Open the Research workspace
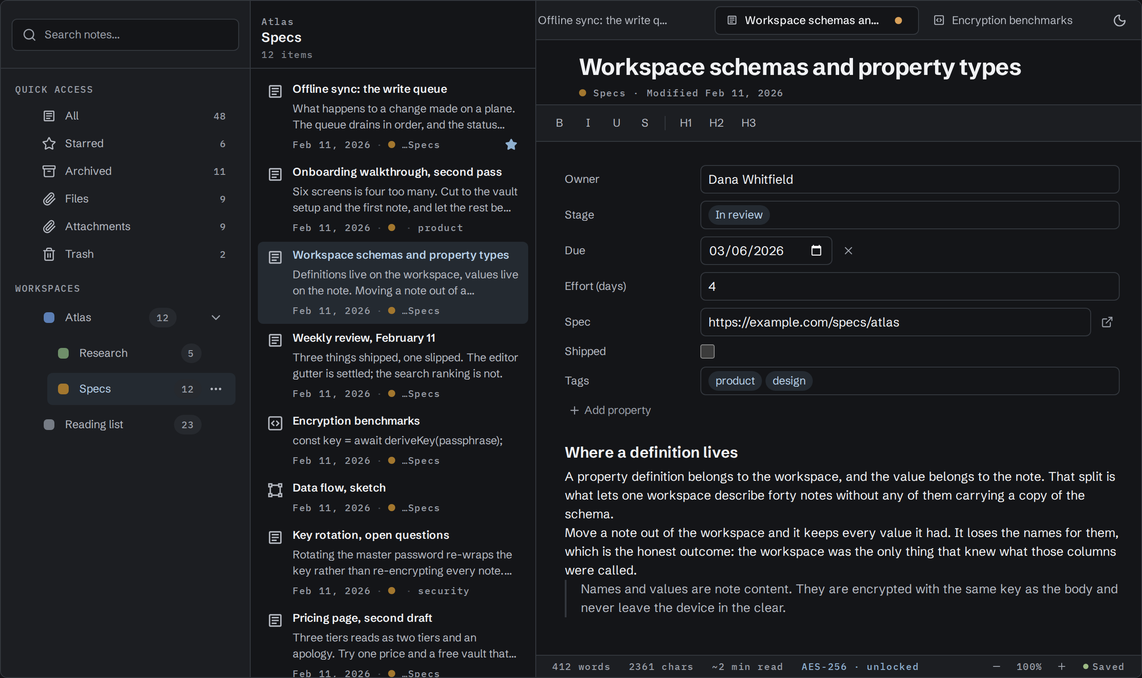 pyautogui.click(x=141, y=353)
